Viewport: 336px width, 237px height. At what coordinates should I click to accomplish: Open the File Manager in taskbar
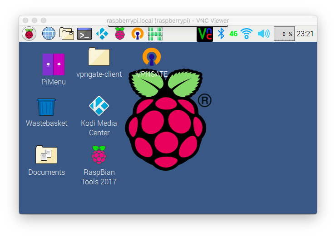(x=67, y=34)
